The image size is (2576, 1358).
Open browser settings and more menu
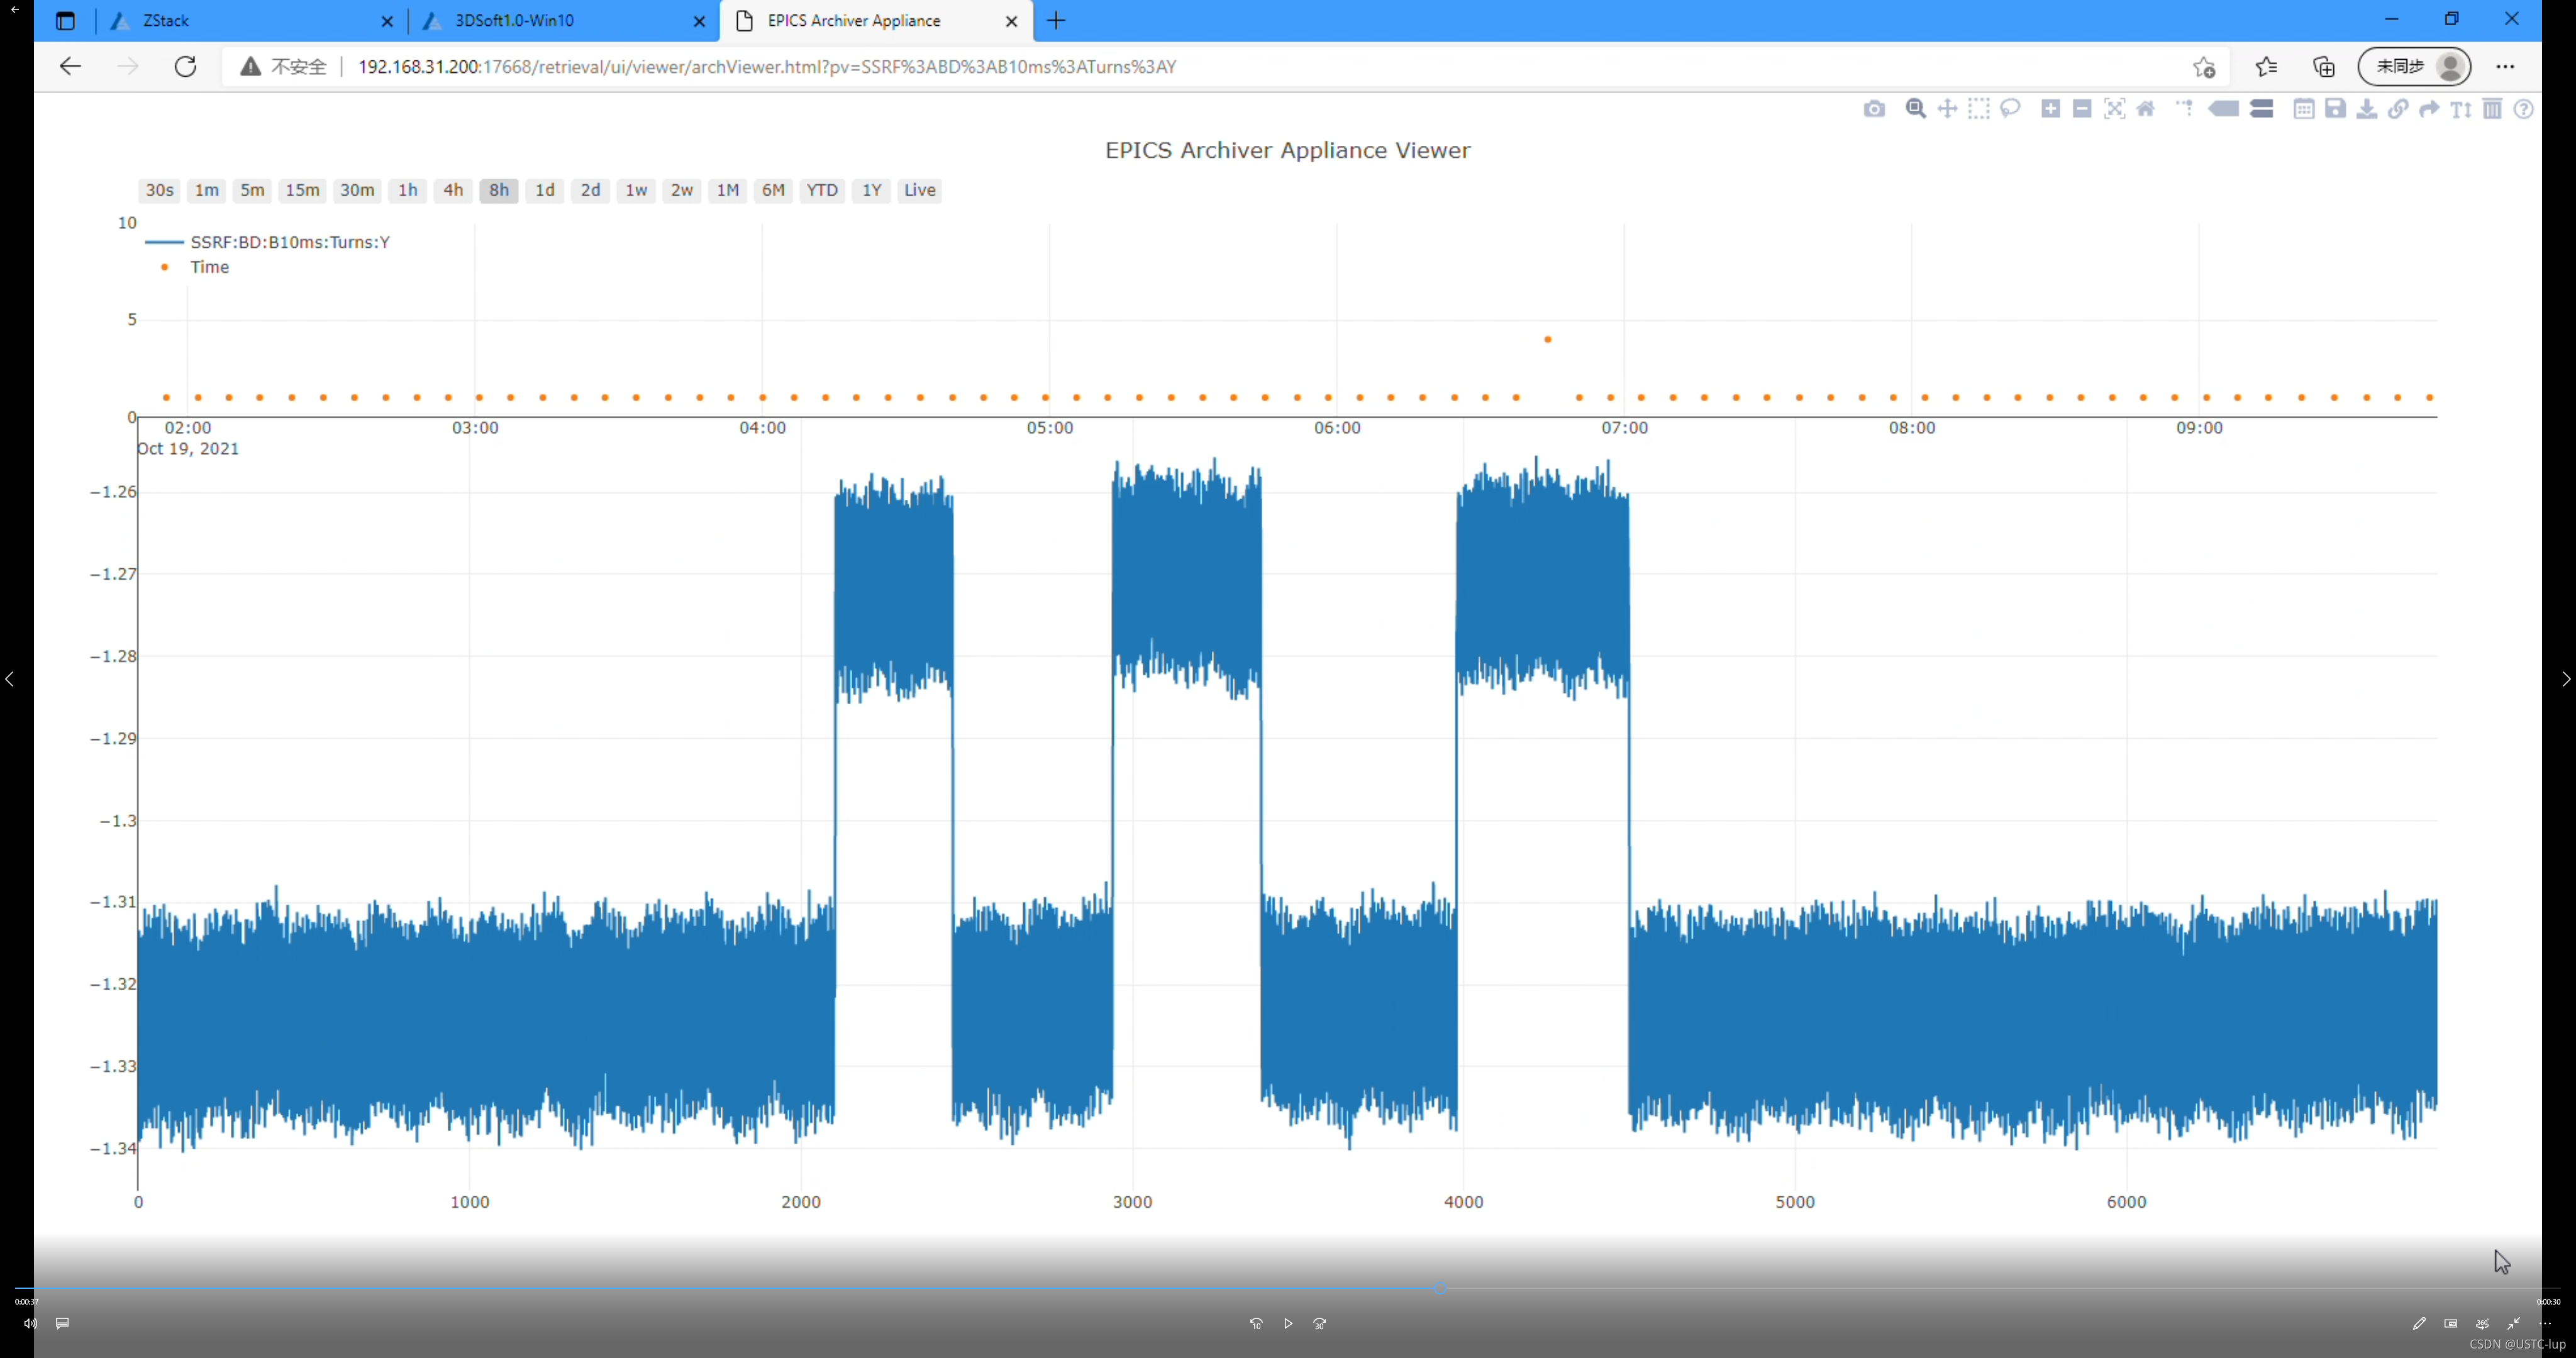[x=2505, y=67]
